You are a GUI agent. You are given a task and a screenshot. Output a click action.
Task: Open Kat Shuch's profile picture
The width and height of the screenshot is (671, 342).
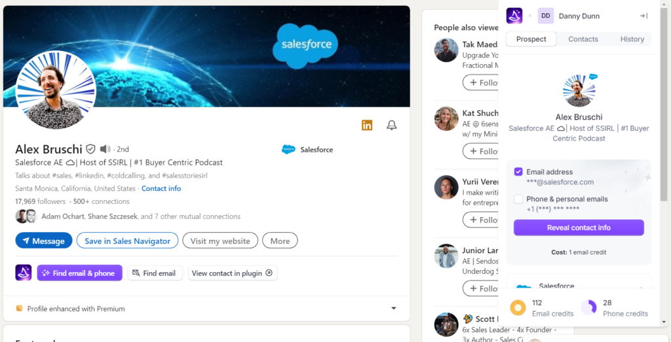point(446,118)
